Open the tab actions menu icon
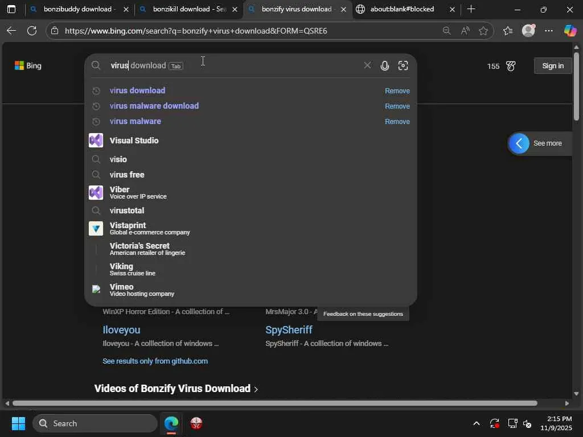The image size is (583, 437). pos(11,9)
